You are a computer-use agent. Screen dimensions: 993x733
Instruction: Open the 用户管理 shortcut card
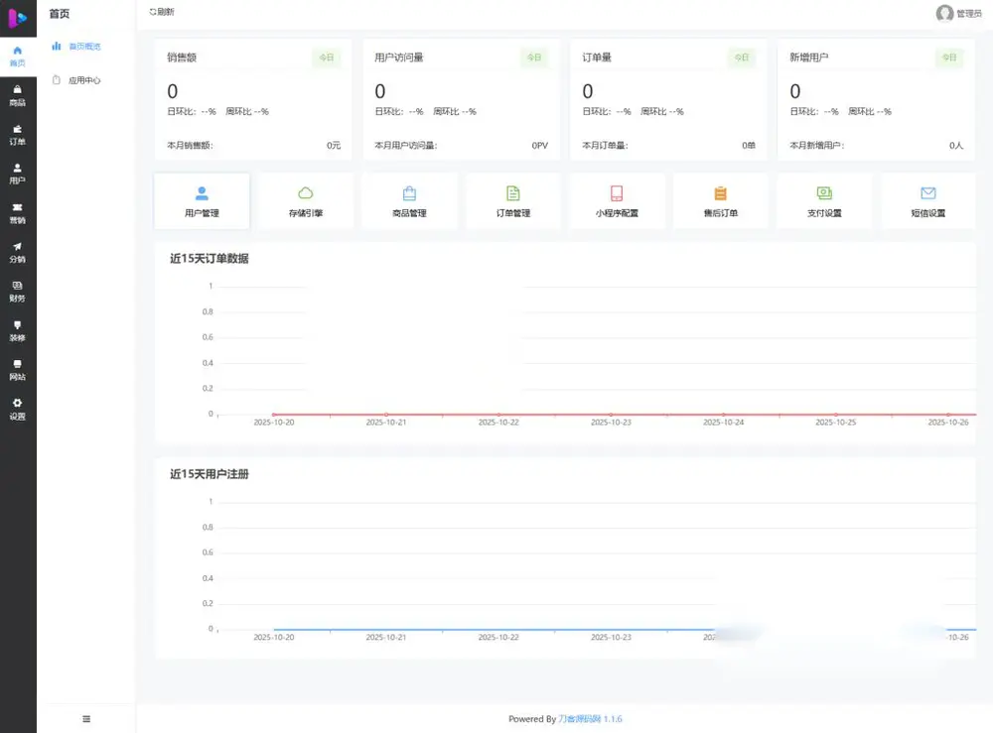point(202,201)
